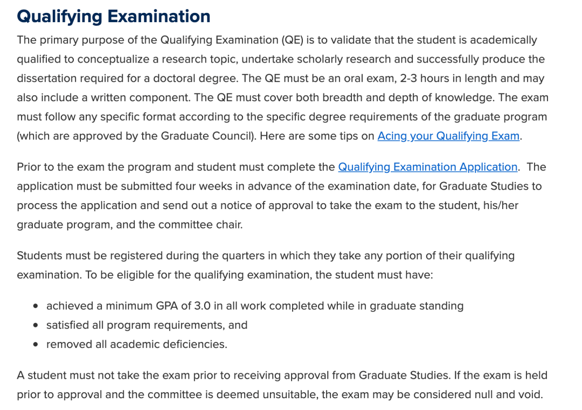Click the Qualifying Examination heading

114,16
